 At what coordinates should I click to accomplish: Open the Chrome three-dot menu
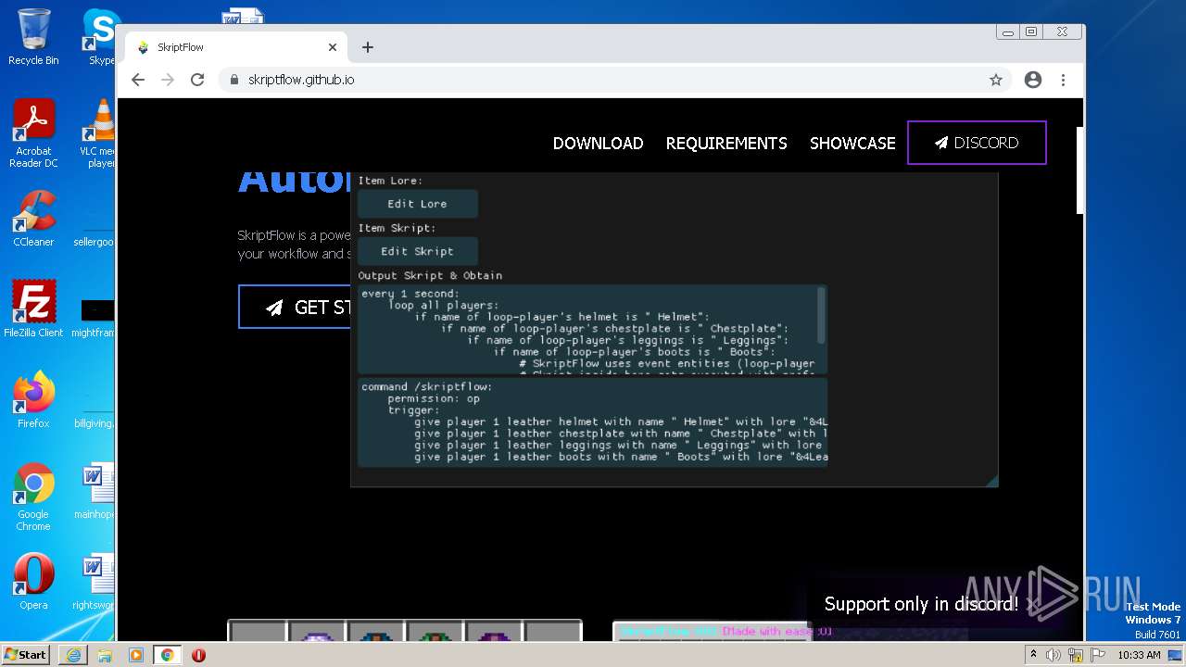point(1064,80)
